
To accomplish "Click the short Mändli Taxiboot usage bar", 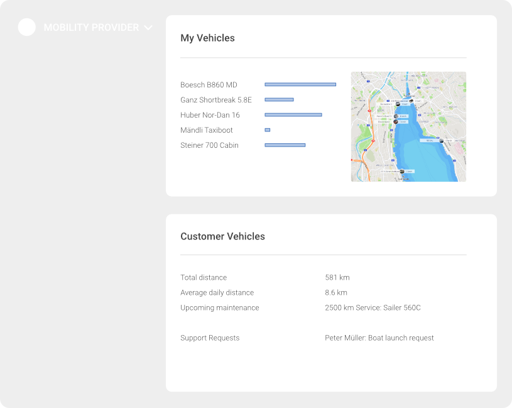I will tap(267, 130).
